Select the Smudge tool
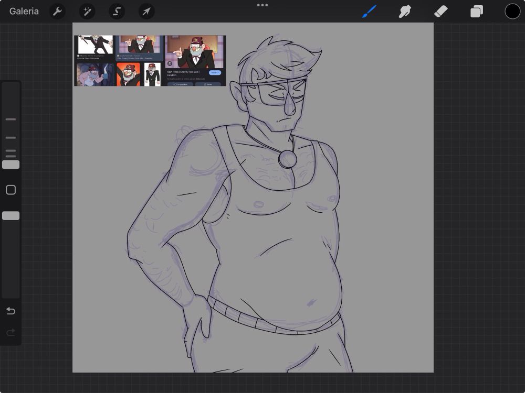Screen dimensions: 525x393 click(405, 12)
